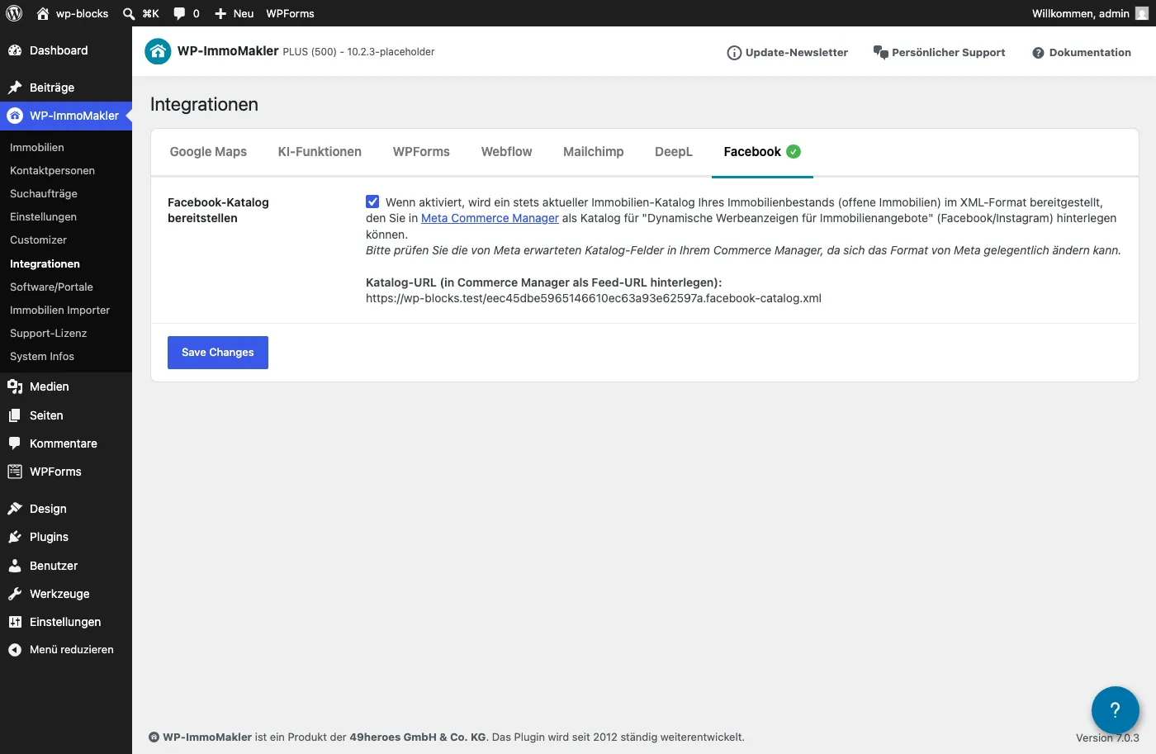Click the Medien media icon

pyautogui.click(x=15, y=386)
